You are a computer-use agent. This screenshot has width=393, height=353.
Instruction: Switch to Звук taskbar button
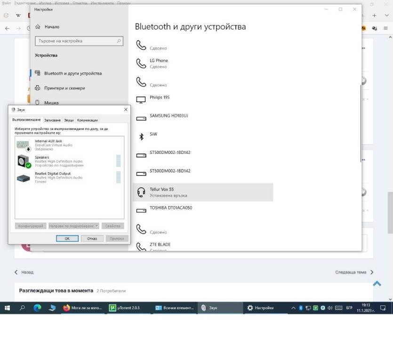coord(220,308)
